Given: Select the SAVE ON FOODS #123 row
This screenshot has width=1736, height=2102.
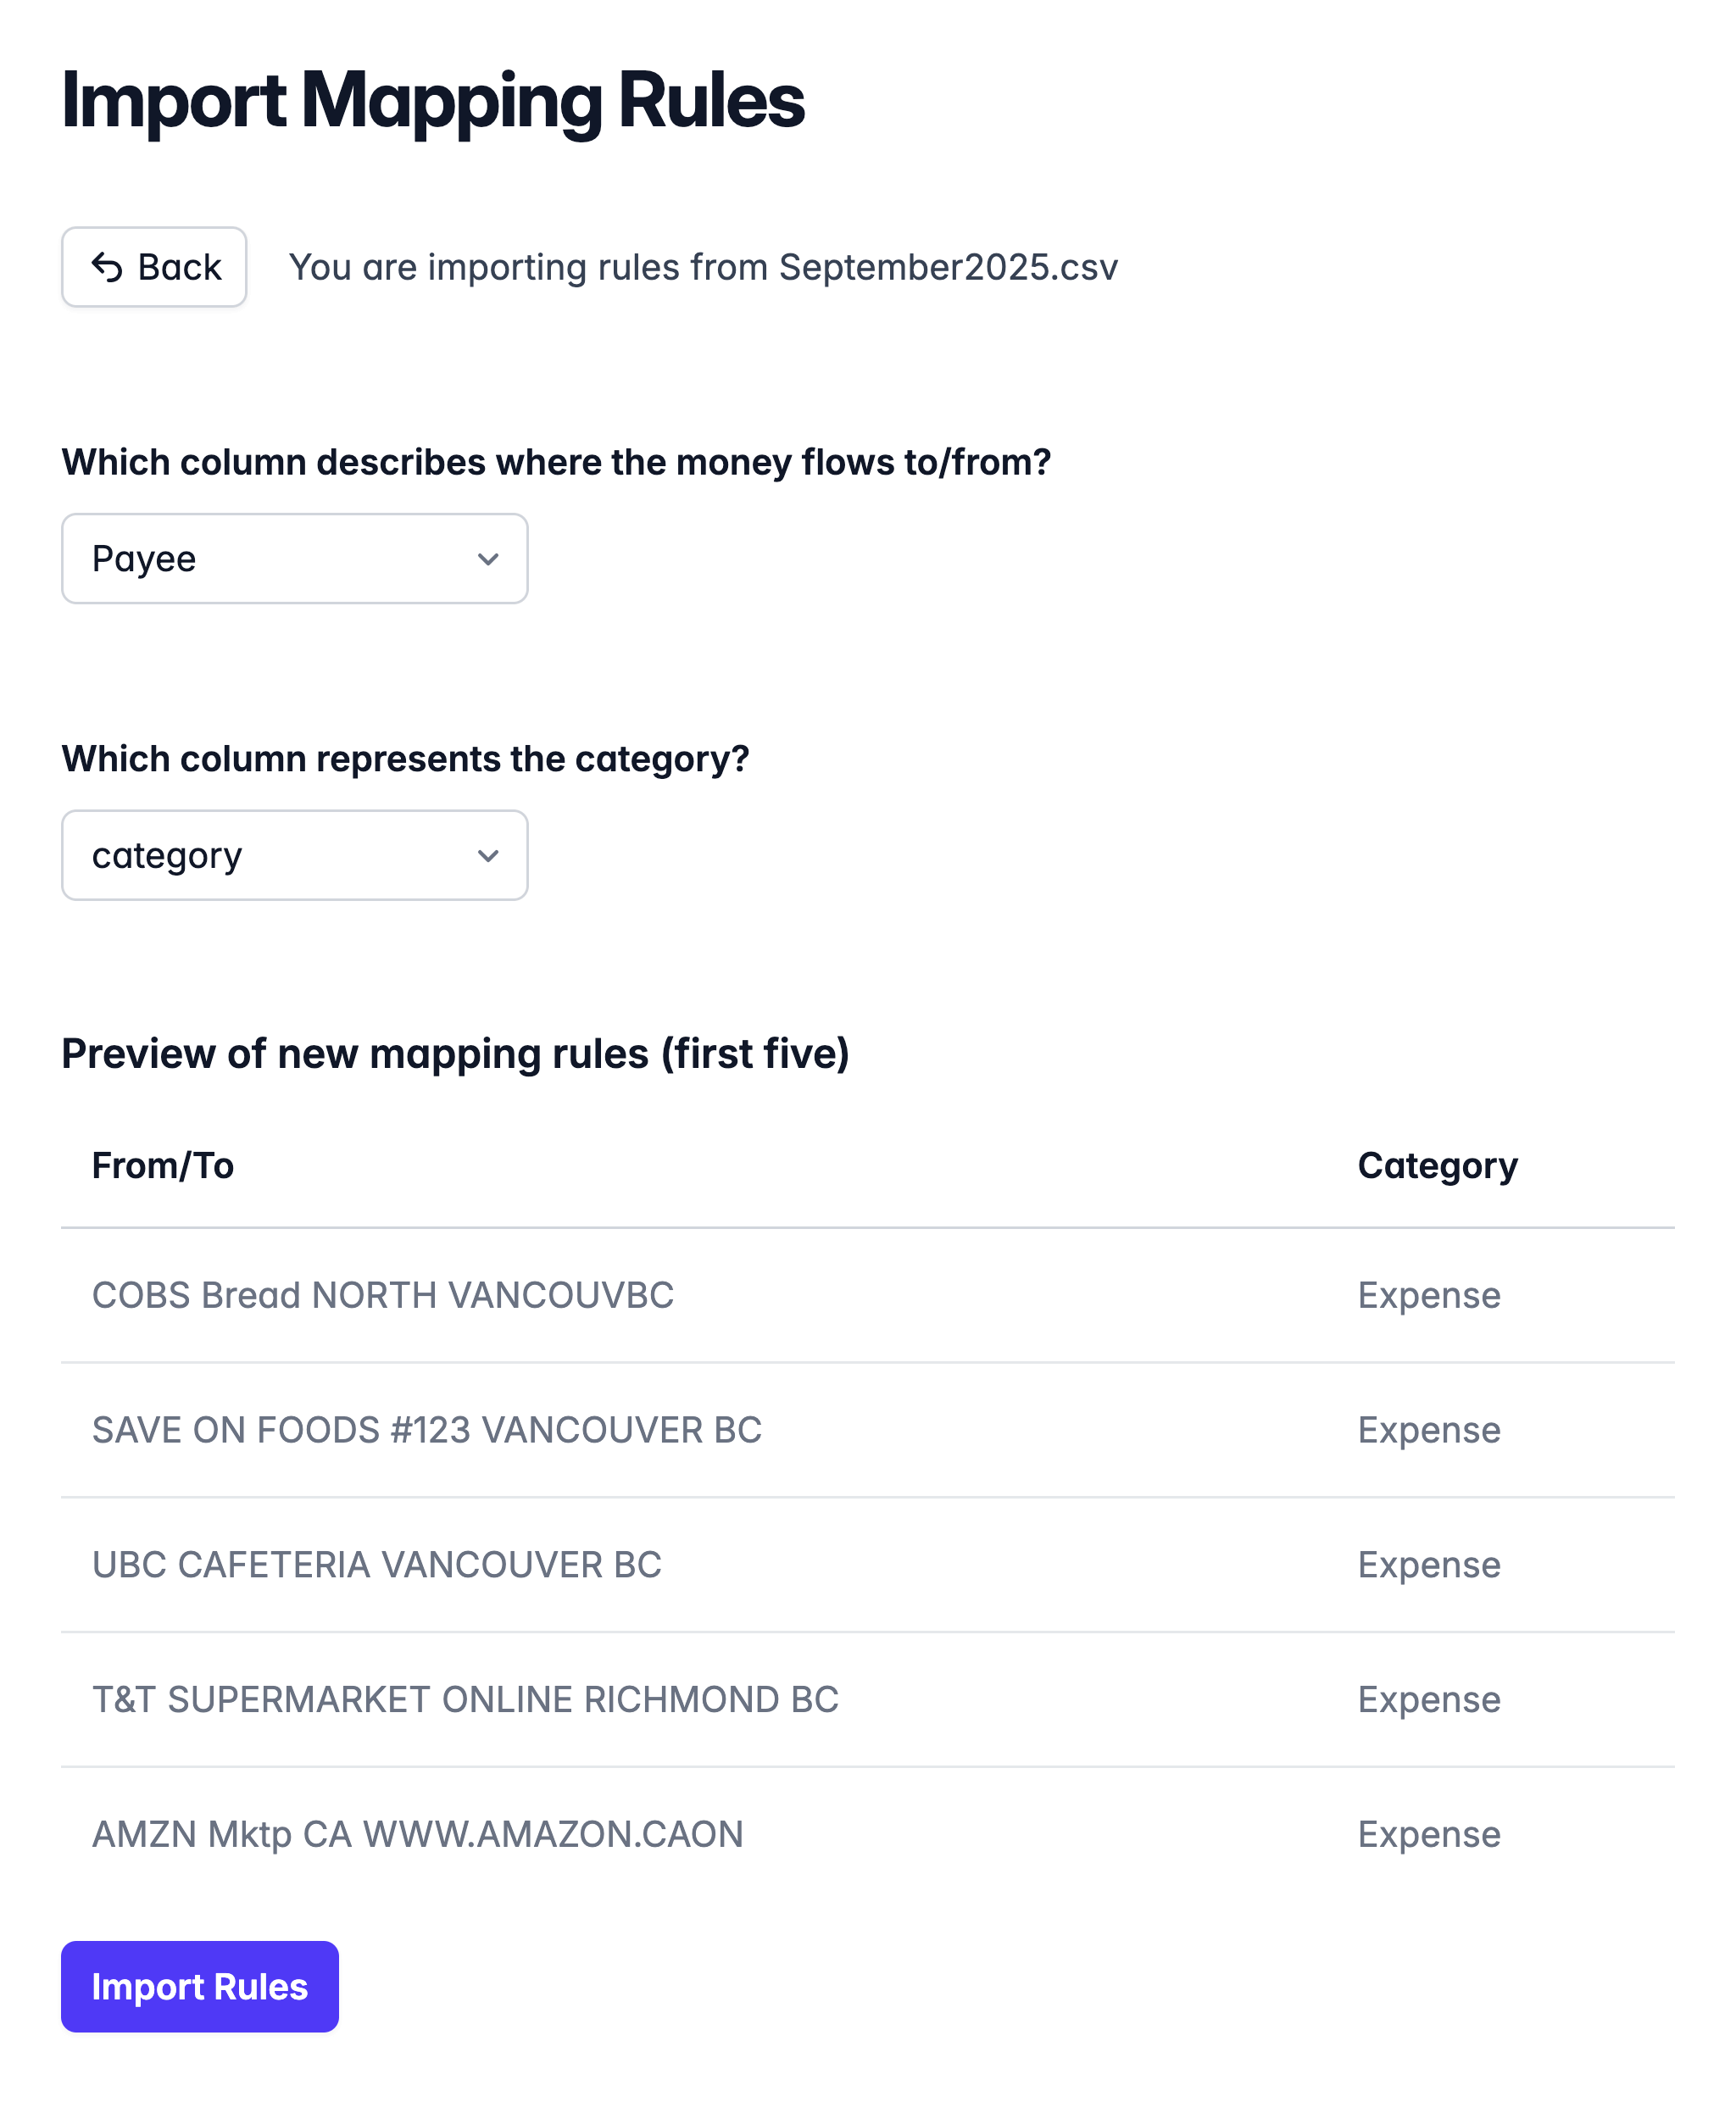Looking at the screenshot, I should (427, 1430).
